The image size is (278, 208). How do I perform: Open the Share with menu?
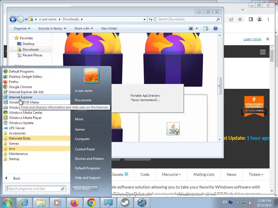point(84,28)
